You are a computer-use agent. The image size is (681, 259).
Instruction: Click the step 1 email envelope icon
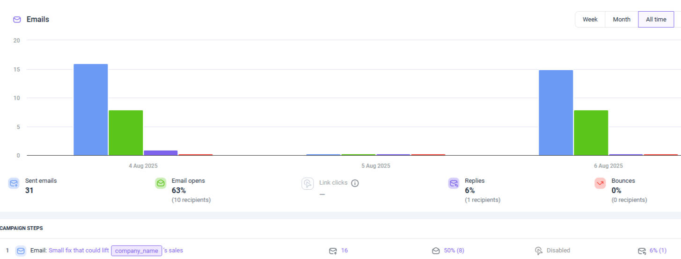pyautogui.click(x=21, y=251)
